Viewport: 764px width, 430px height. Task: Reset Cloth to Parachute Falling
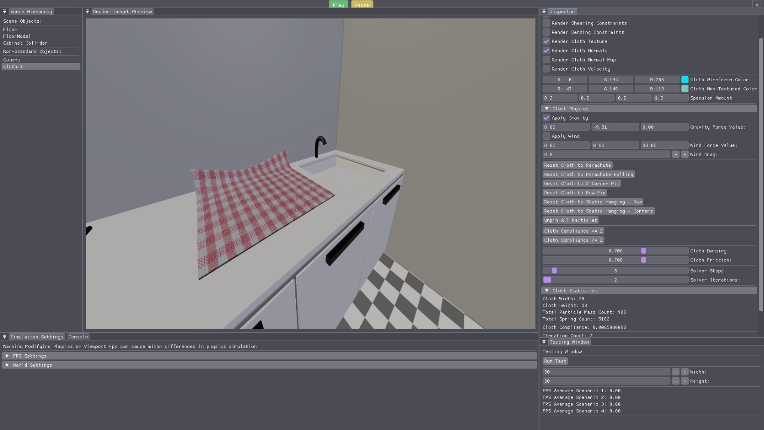pos(589,174)
